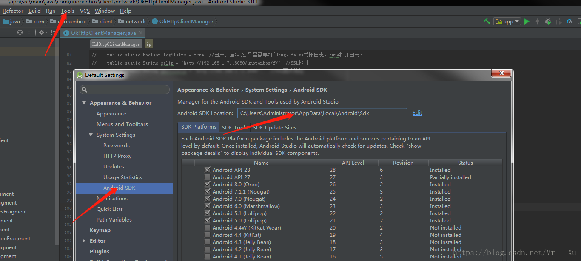Open the app run configuration dropdown
This screenshot has width=581, height=261.
(x=507, y=22)
